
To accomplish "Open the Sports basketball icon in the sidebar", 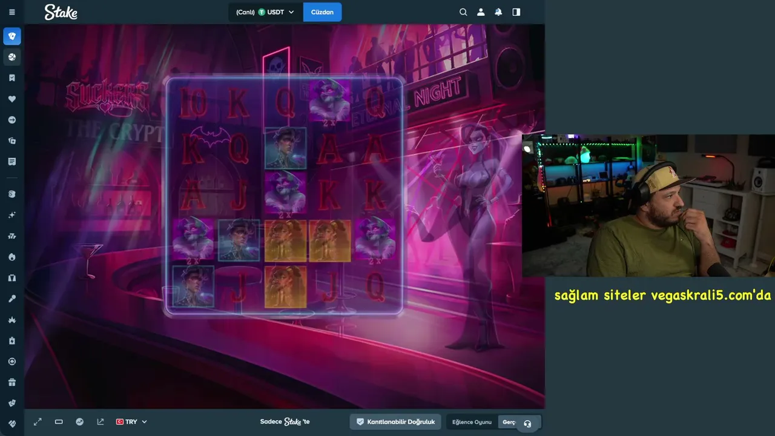I will [12, 57].
